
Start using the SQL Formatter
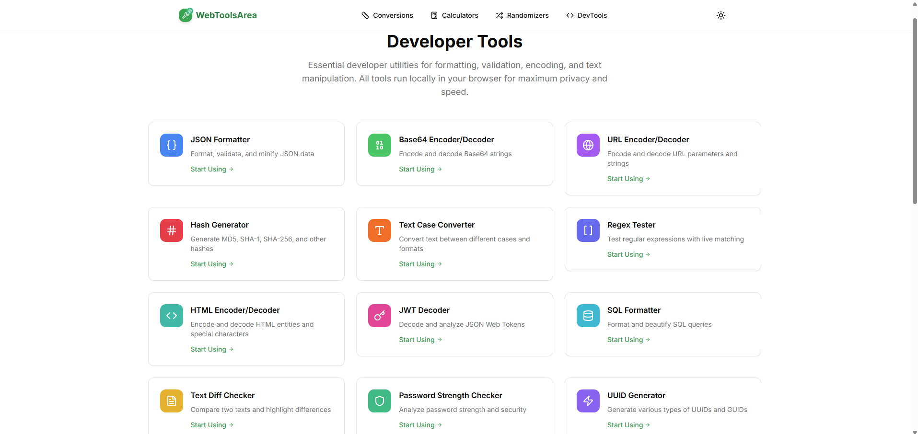[628, 340]
